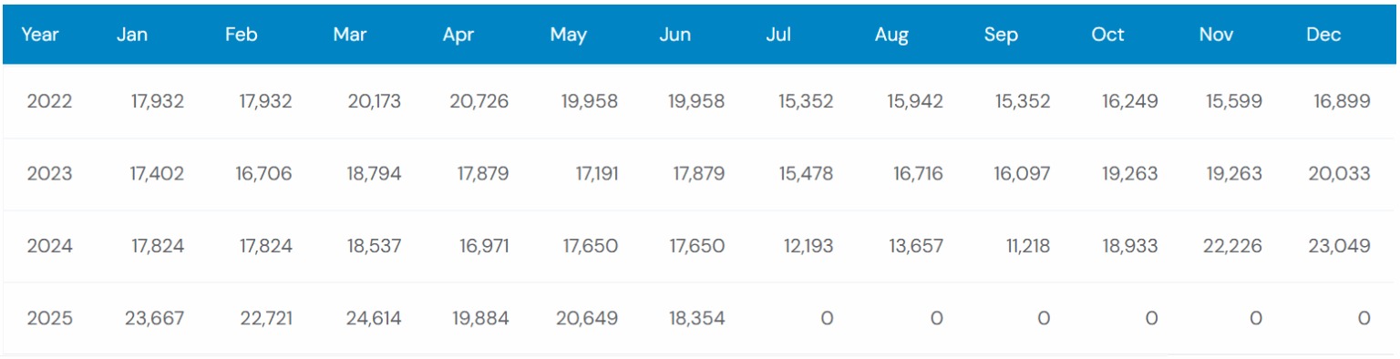The height and width of the screenshot is (359, 1400).
Task: Select the 2022 row label
Action: click(x=49, y=101)
